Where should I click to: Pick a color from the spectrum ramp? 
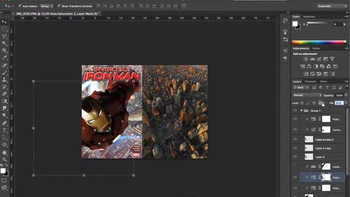point(319,42)
